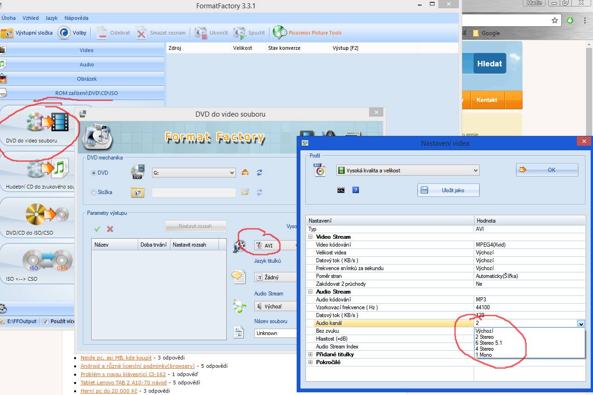Choose 1 Mono audio channel option

484,355
